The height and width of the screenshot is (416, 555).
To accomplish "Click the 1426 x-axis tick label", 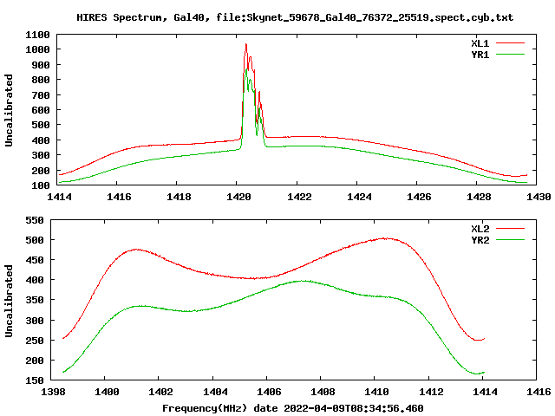I will (419, 197).
